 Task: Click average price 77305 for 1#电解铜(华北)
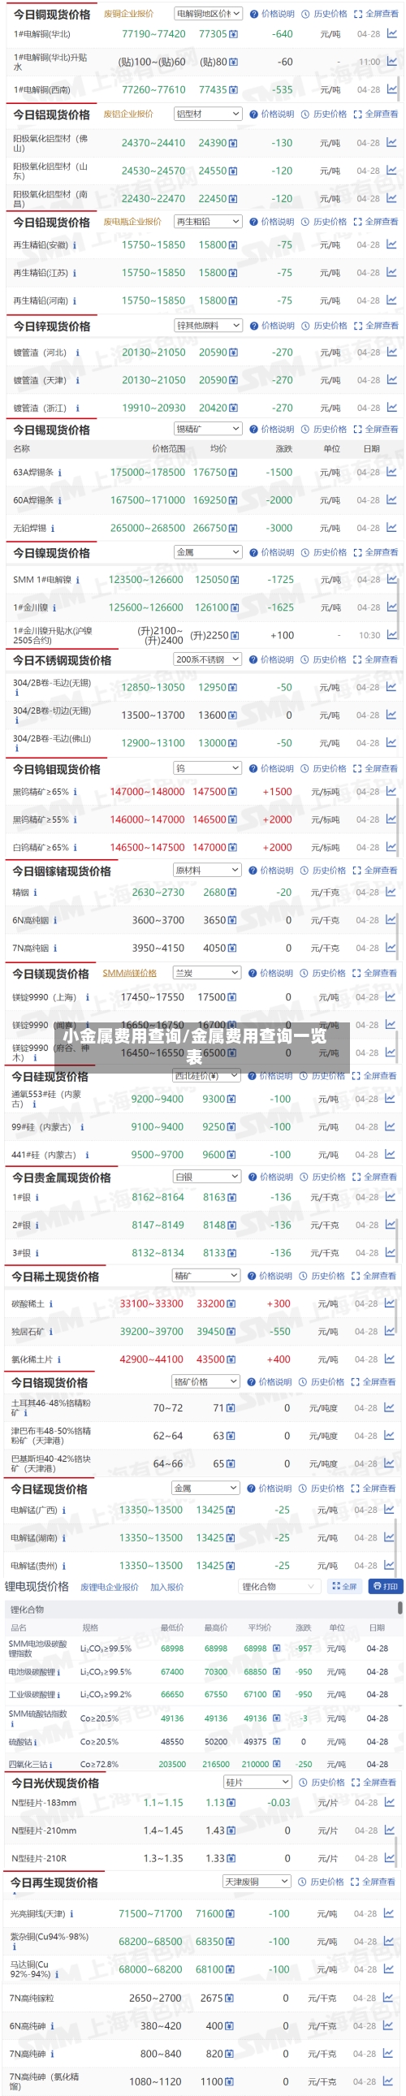[x=214, y=34]
